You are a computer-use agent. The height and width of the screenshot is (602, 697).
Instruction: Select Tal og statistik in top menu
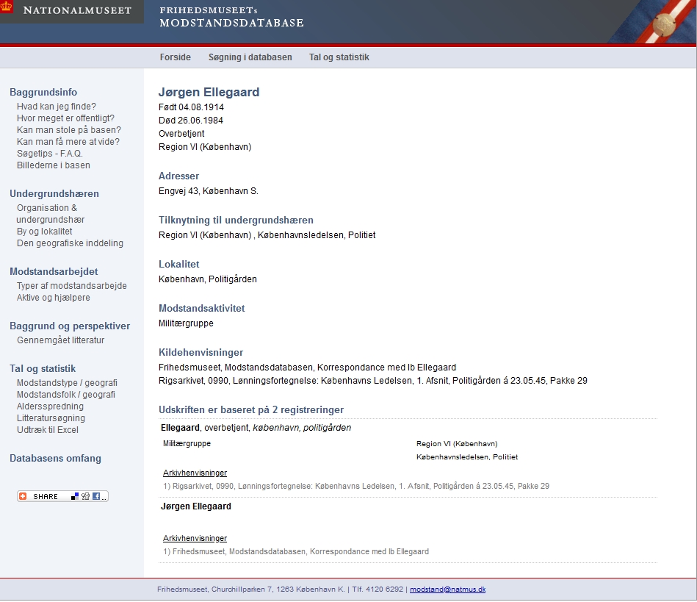pos(339,57)
